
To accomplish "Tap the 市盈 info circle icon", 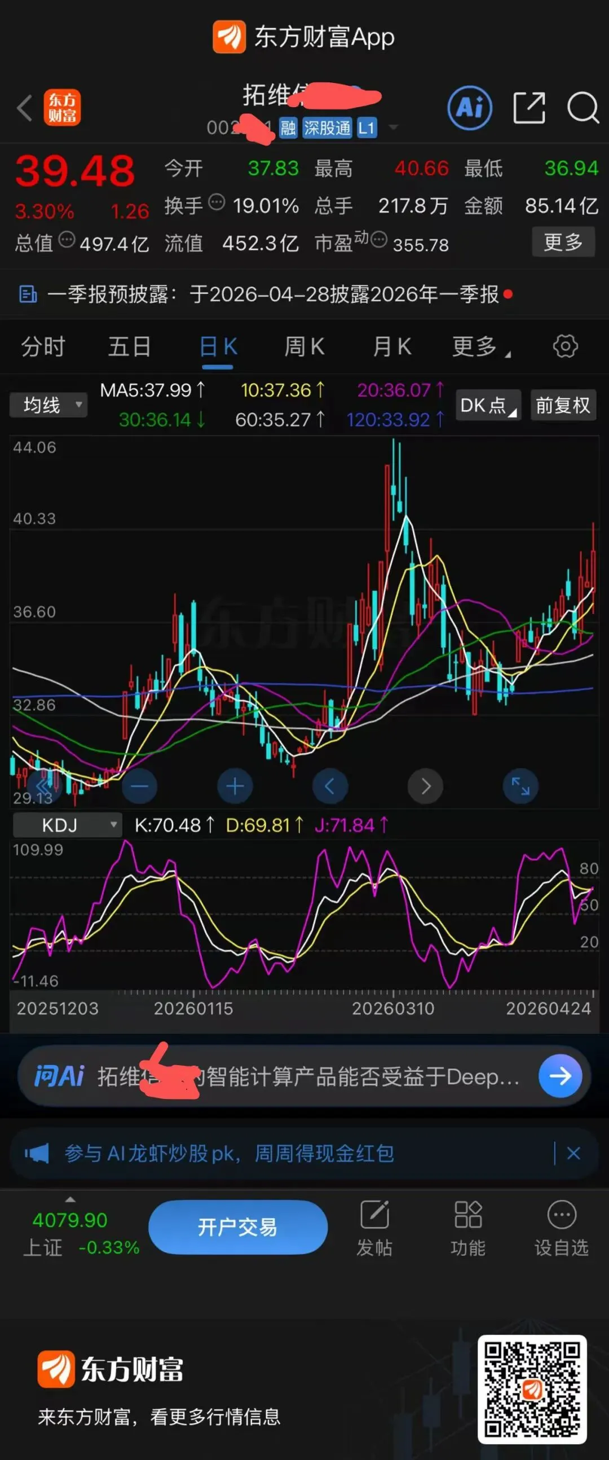I will (x=378, y=240).
